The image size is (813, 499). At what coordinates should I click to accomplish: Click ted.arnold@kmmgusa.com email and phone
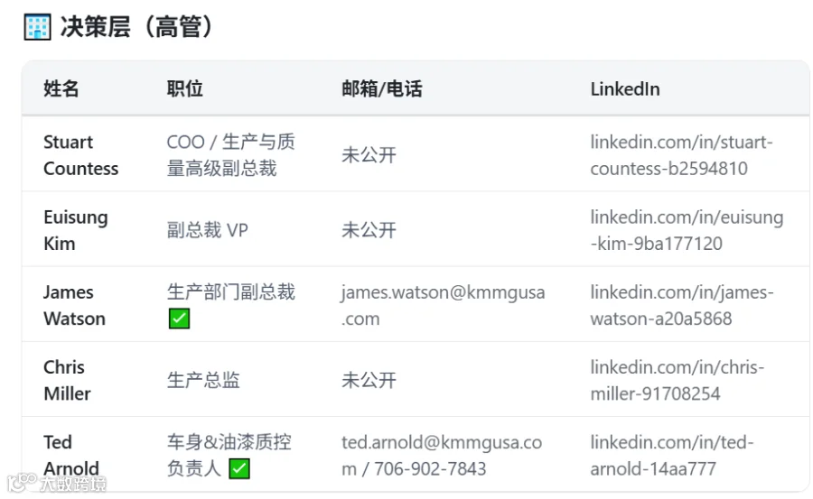coord(441,456)
